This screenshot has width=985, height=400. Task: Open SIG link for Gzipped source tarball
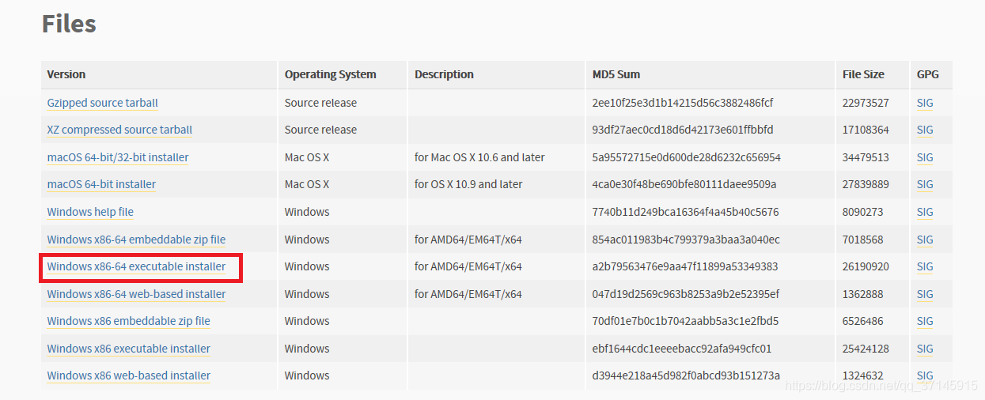click(925, 103)
